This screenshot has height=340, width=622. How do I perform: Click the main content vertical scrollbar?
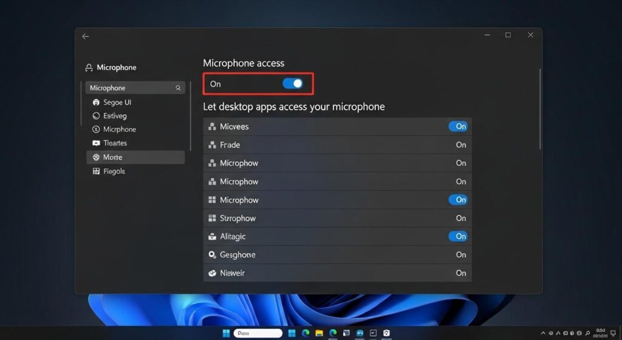coord(540,109)
